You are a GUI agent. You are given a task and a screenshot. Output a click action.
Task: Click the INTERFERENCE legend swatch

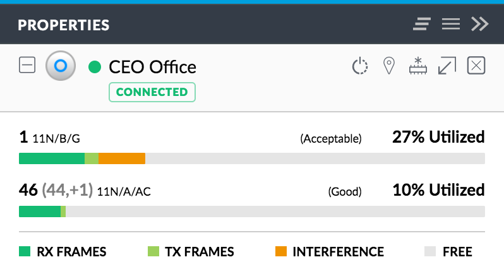(x=281, y=251)
